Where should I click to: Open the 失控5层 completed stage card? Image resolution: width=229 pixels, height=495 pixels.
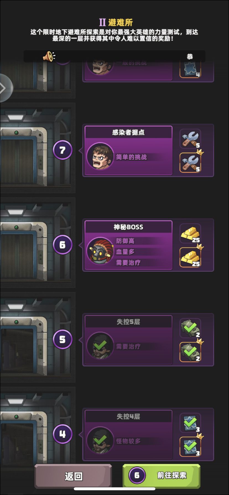coord(128,340)
